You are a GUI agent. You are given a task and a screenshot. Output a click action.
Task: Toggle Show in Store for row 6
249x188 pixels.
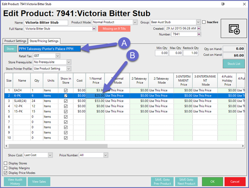tap(65, 117)
